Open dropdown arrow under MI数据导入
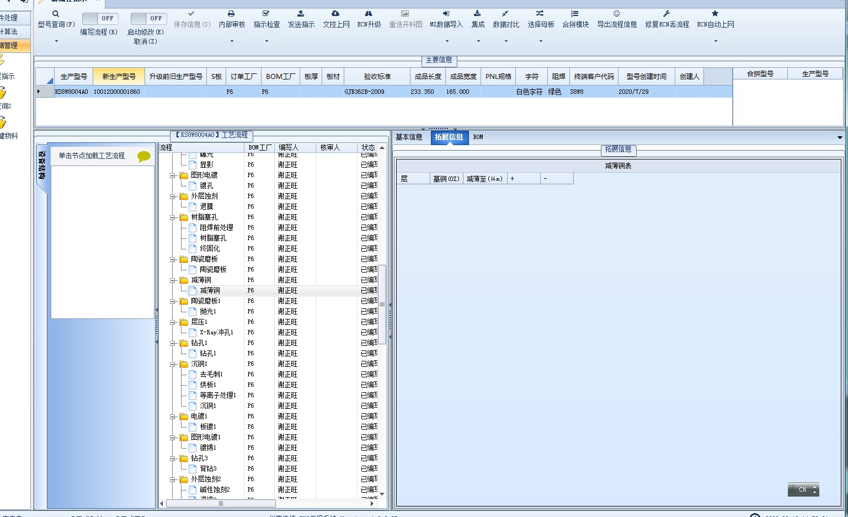Viewport: 848px width, 517px height. click(x=447, y=41)
